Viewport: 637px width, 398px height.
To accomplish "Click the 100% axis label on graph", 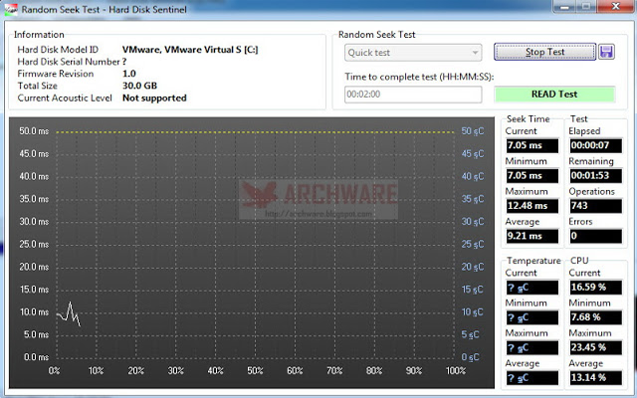I will 456,371.
